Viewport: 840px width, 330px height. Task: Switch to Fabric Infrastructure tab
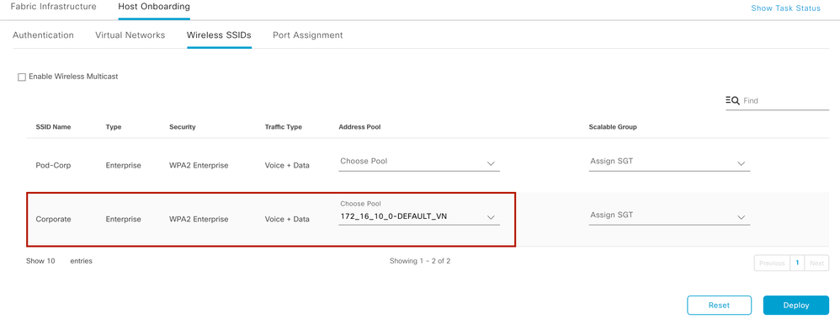(x=54, y=7)
